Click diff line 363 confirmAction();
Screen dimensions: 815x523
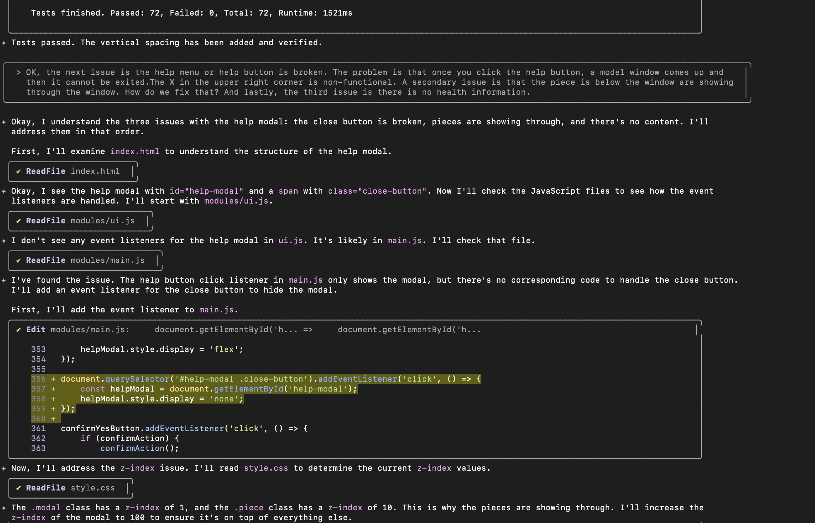[x=105, y=448]
